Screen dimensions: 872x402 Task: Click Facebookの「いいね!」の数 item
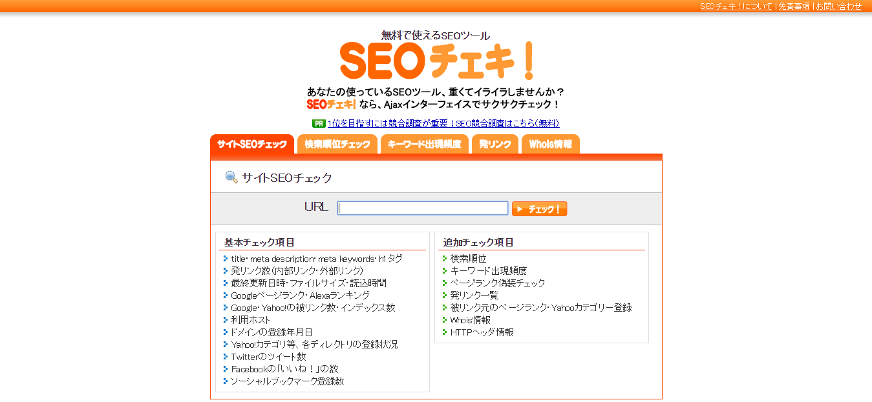click(284, 369)
